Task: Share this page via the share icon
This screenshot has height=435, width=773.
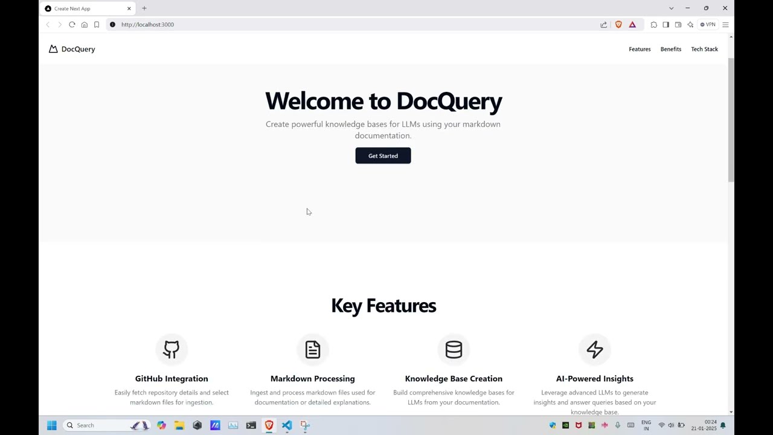Action: (603, 24)
